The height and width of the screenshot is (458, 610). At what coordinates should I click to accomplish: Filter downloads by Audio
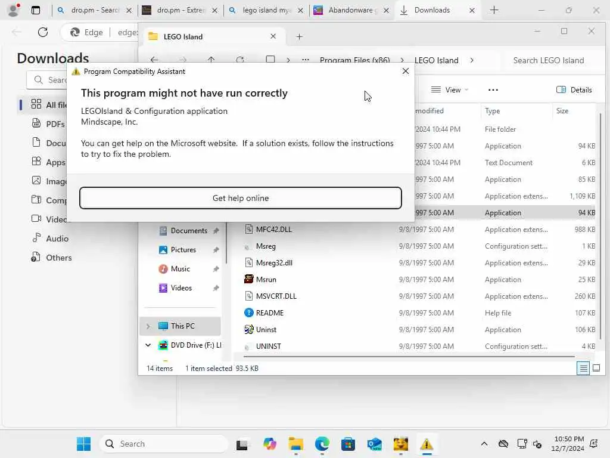point(50,239)
